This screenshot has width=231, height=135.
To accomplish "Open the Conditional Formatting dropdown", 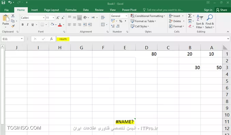I will (x=148, y=16).
